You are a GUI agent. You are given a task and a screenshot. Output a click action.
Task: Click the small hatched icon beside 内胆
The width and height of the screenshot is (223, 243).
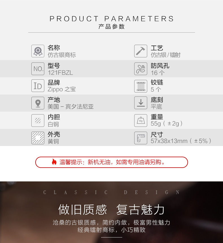pos(38,120)
